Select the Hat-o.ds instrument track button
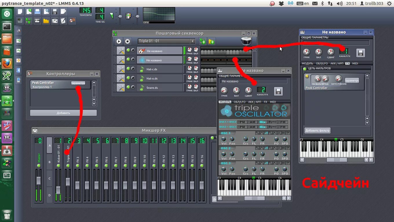The height and width of the screenshot is (222, 394). tap(160, 78)
